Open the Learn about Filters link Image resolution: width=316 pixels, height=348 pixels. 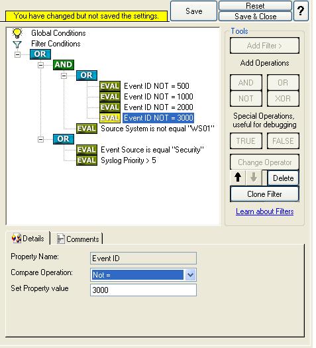(264, 211)
